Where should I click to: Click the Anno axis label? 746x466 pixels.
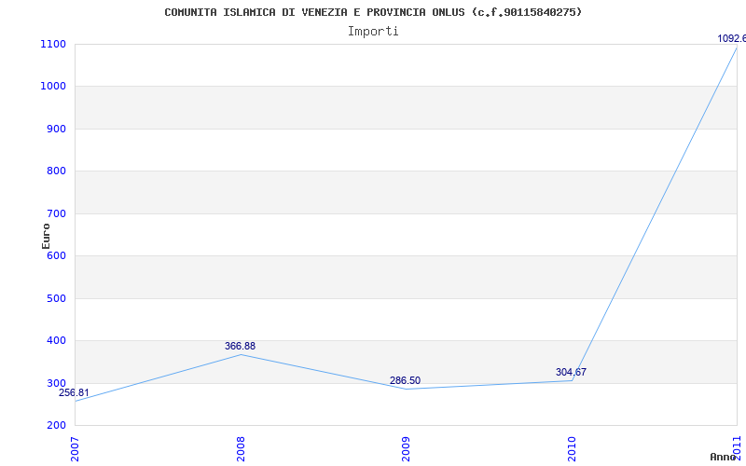[x=724, y=457]
